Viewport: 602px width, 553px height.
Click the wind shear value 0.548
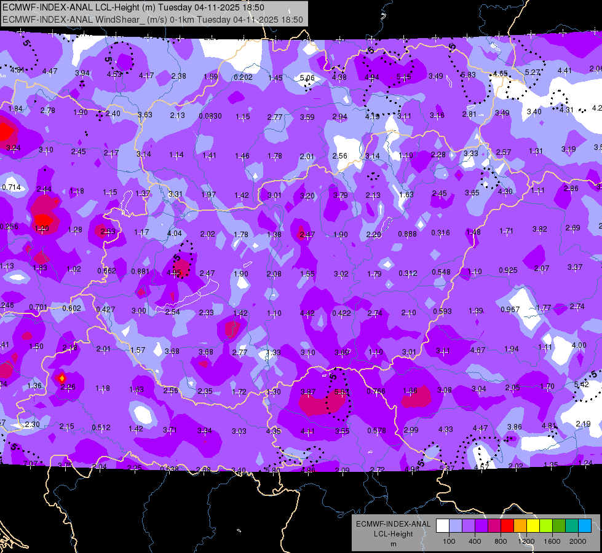click(441, 272)
